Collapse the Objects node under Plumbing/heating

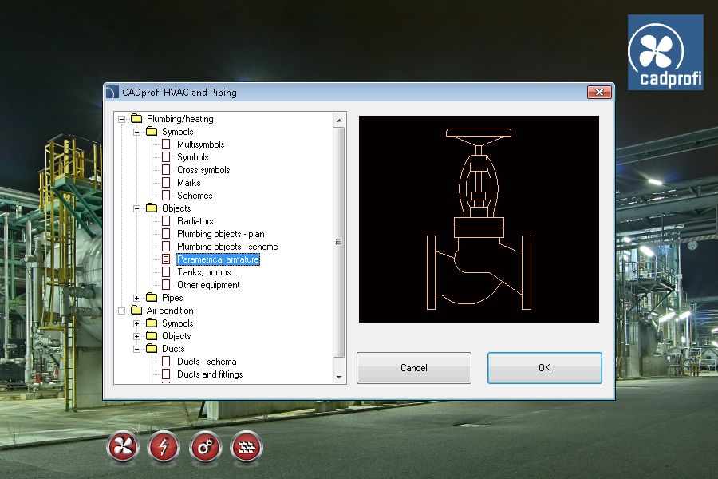[x=136, y=208]
